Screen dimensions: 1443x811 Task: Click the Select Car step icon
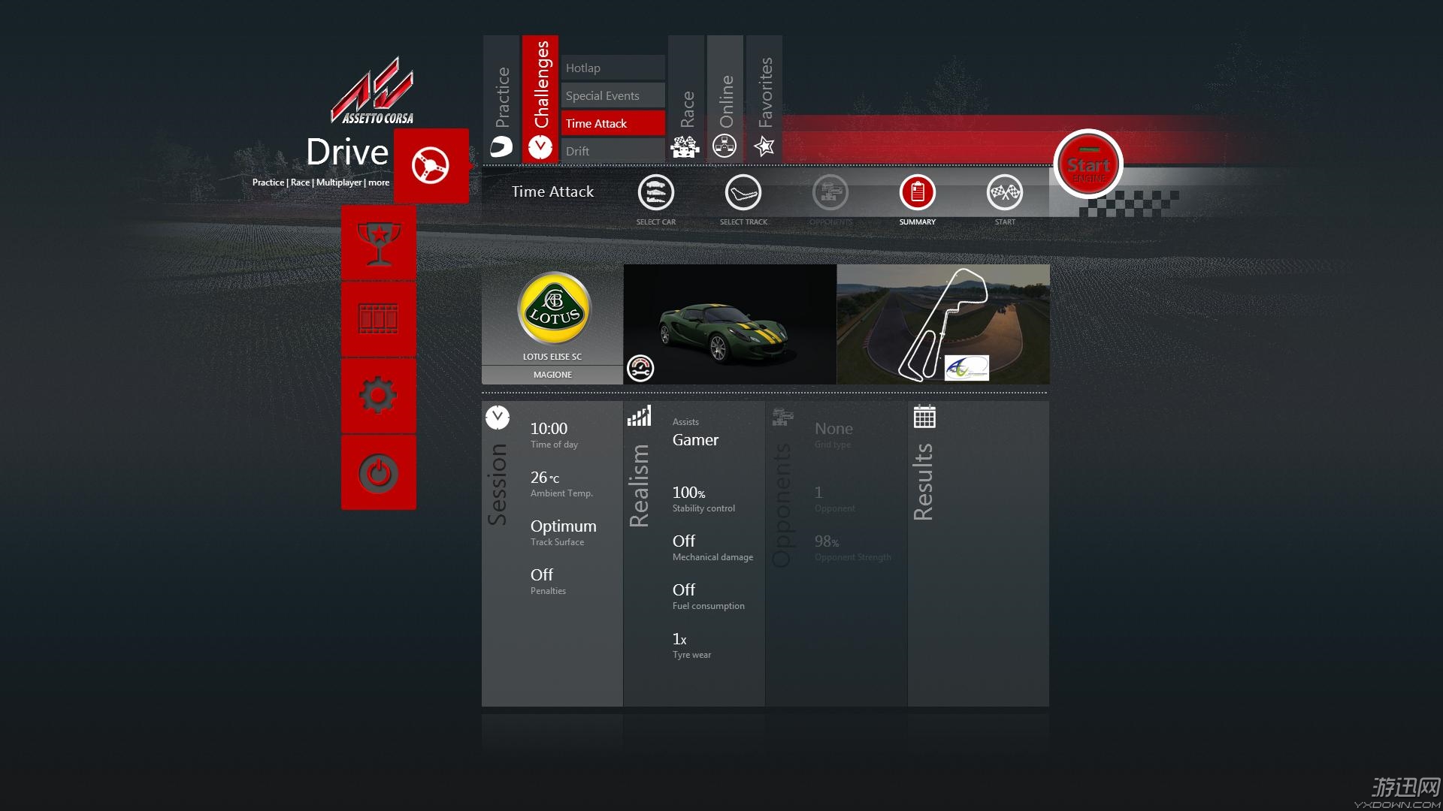[655, 193]
